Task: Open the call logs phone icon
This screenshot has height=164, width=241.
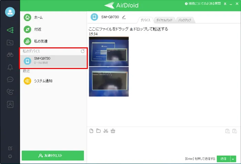Action: [x=10, y=92]
